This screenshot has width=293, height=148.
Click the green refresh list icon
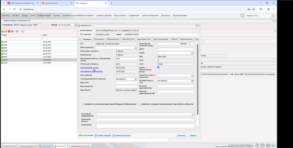coord(23,31)
